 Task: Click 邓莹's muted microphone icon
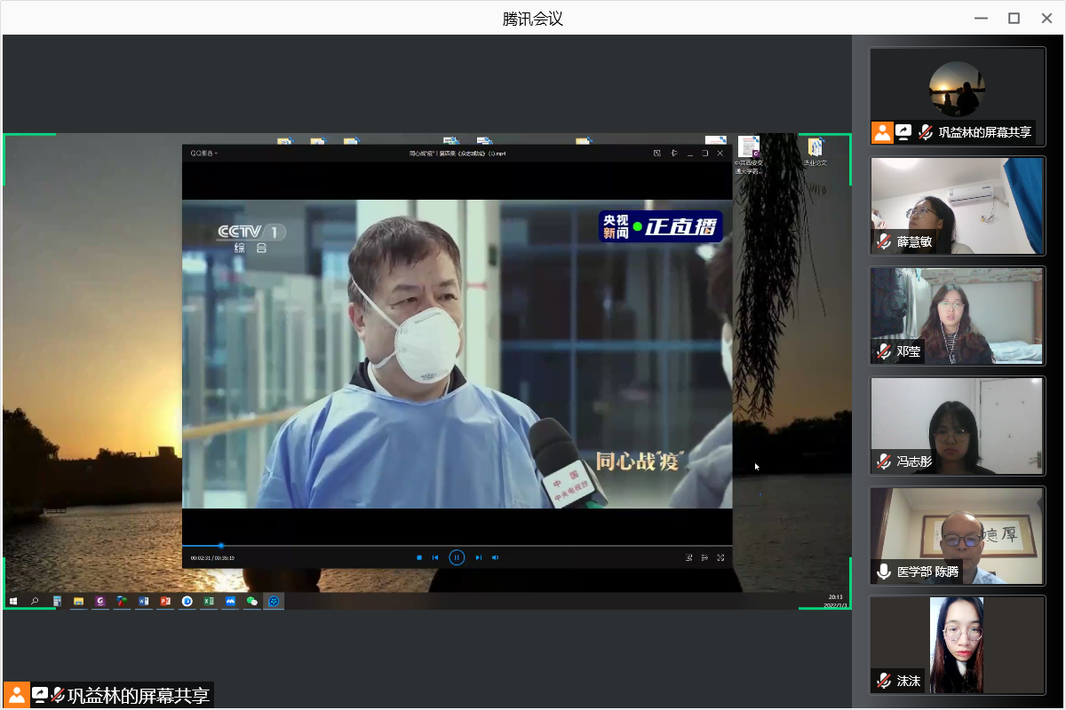(x=884, y=351)
